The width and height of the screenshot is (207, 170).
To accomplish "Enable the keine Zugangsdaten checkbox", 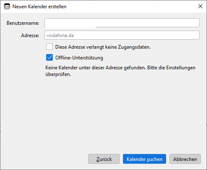I will pos(49,47).
